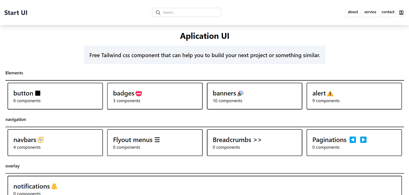Open the alert card showing 9 components
409x195 pixels.
[x=354, y=96]
